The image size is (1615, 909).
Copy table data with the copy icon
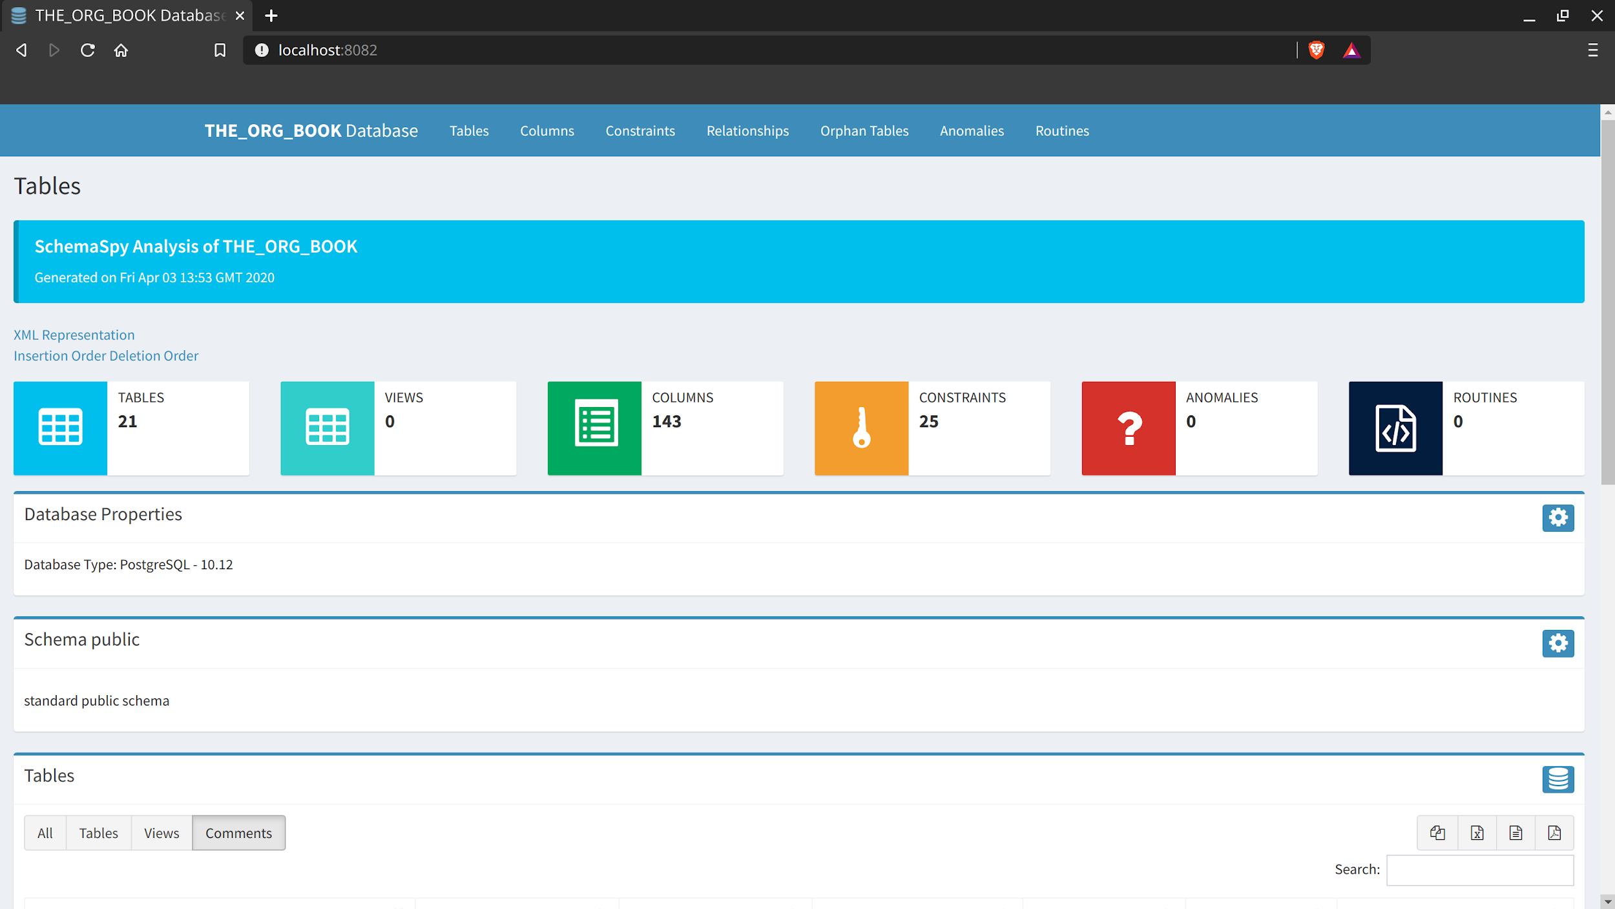pos(1437,833)
